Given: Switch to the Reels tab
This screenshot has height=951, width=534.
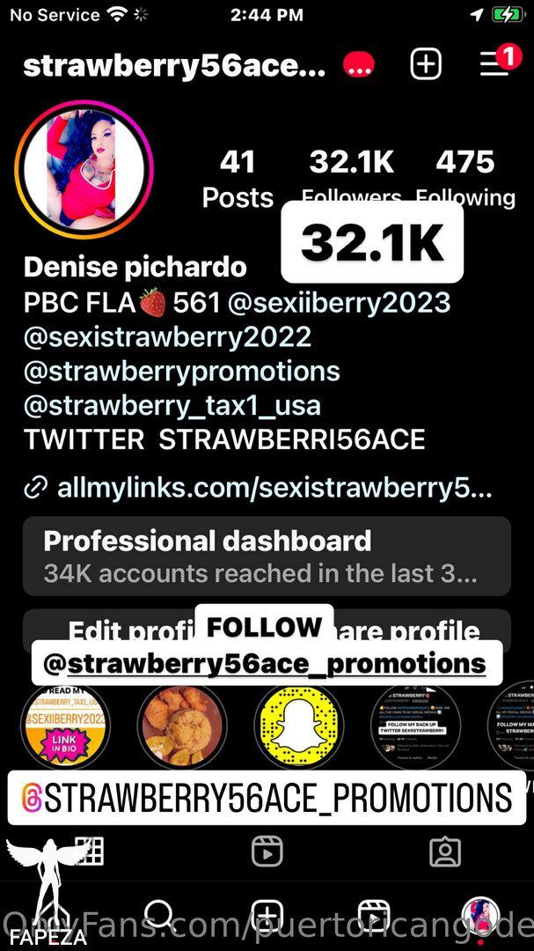Looking at the screenshot, I should pos(267,851).
